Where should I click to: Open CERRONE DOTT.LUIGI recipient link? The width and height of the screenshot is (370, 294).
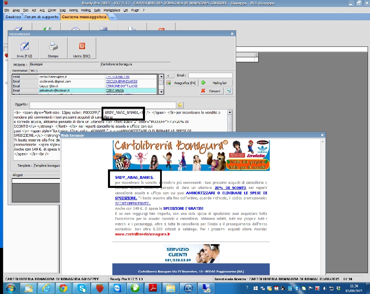point(121,86)
